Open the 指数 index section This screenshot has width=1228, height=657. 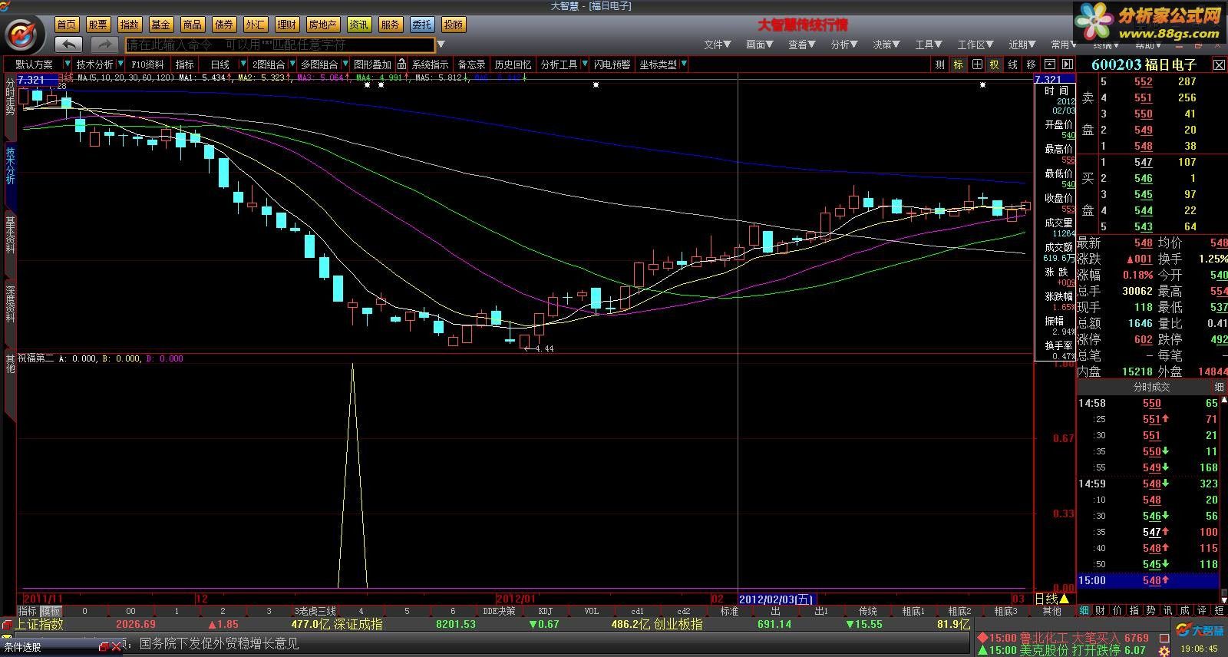[x=130, y=25]
